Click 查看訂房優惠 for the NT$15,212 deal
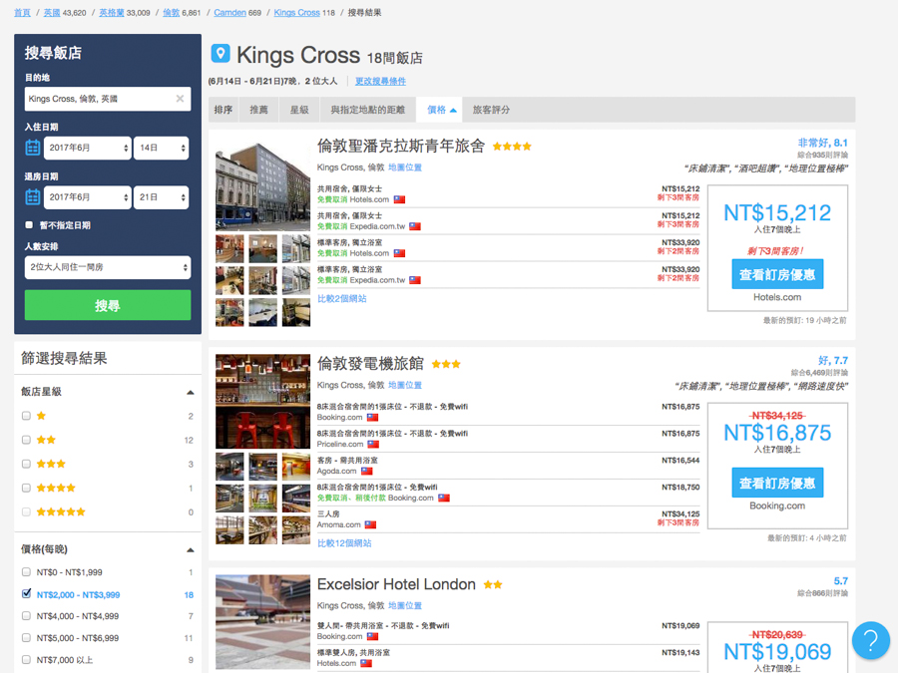 click(x=777, y=274)
